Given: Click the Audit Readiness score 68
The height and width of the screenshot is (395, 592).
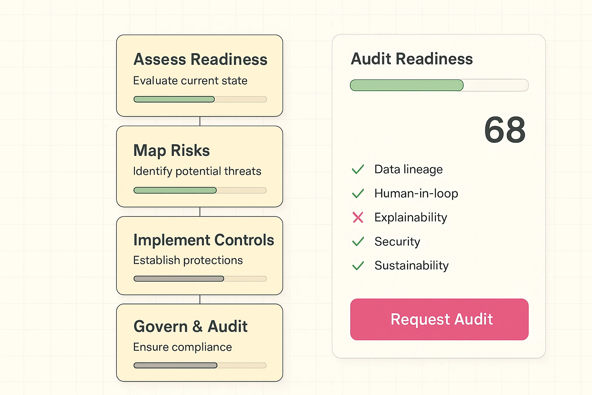Looking at the screenshot, I should tap(505, 131).
